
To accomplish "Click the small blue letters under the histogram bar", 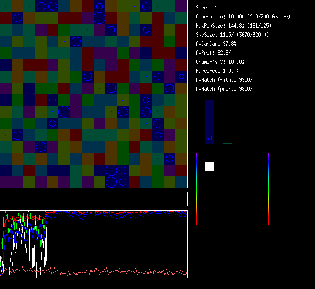I will [x=210, y=138].
